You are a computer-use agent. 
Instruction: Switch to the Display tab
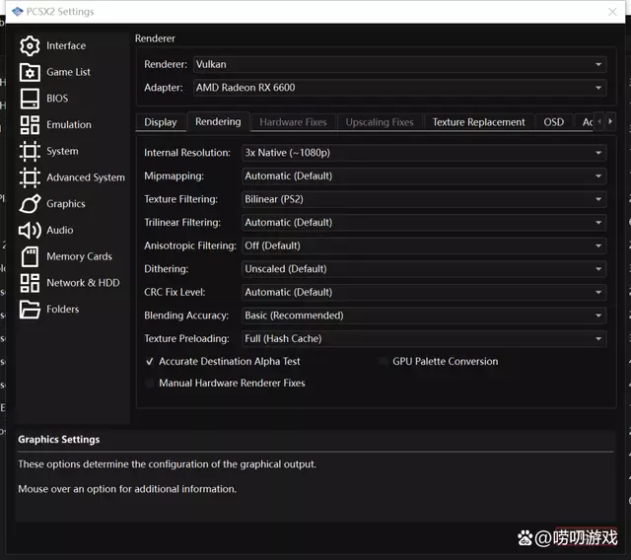pos(161,122)
